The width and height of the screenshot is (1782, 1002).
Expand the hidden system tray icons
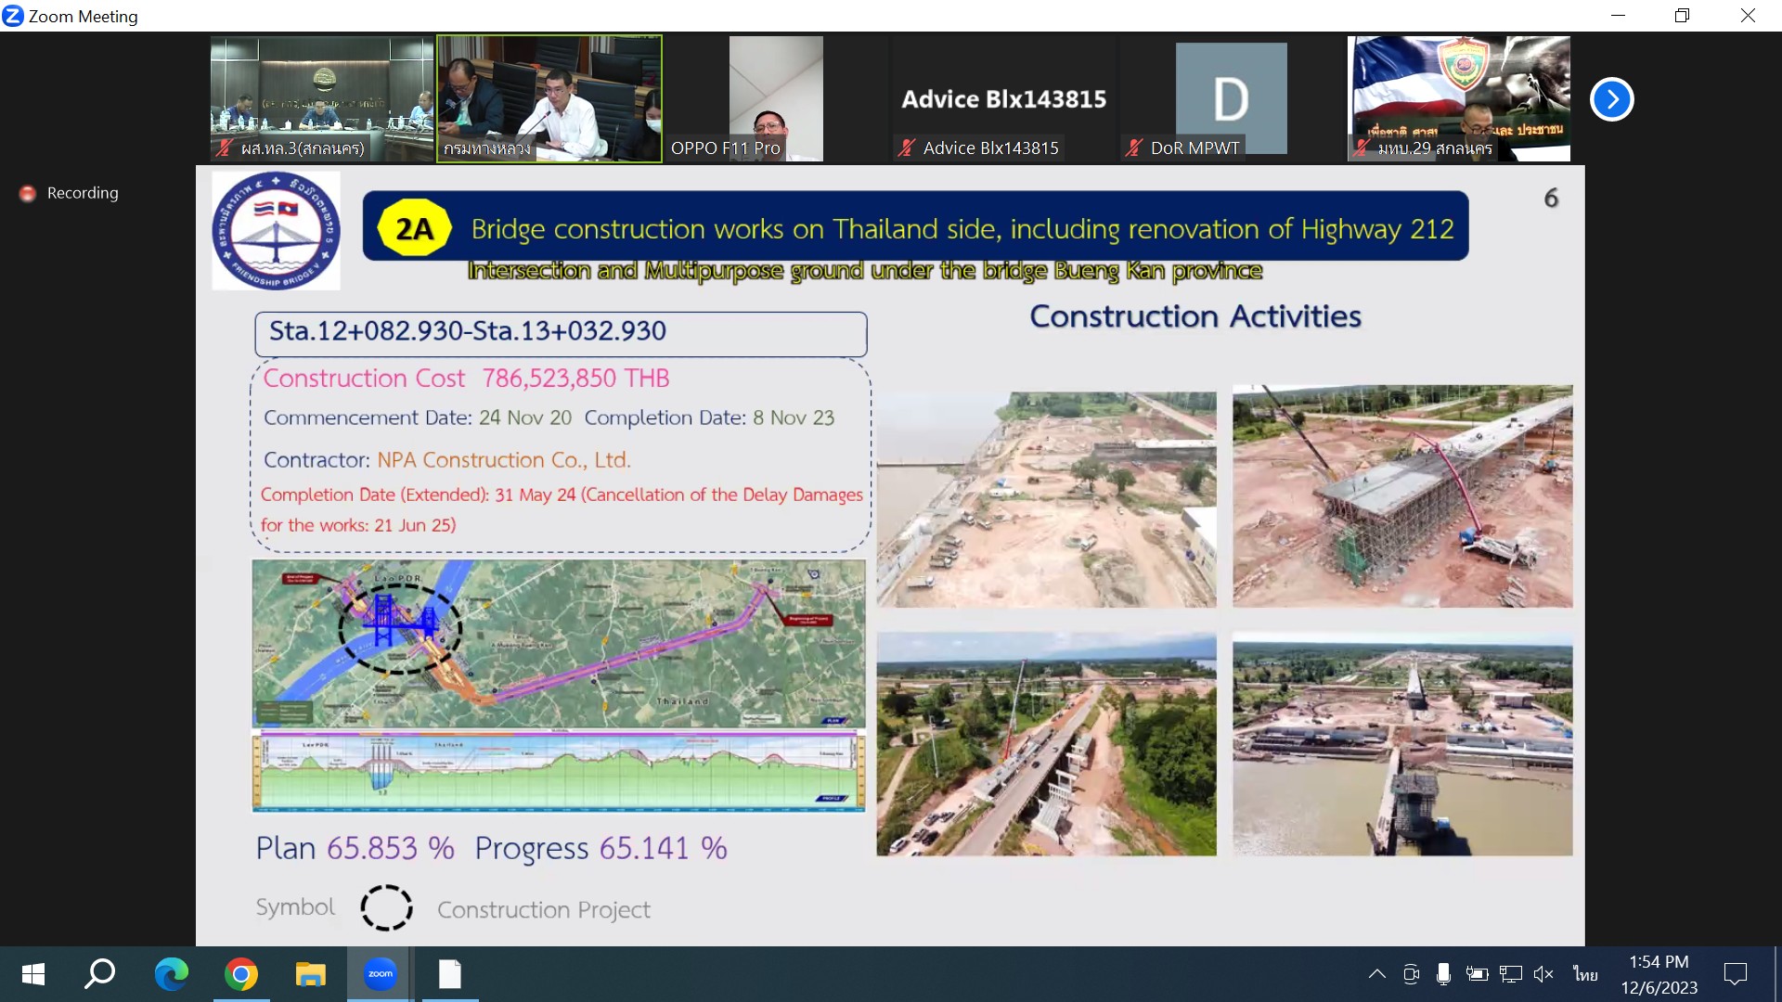pos(1377,974)
